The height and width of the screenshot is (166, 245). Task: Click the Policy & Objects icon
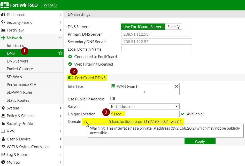(x=3, y=116)
